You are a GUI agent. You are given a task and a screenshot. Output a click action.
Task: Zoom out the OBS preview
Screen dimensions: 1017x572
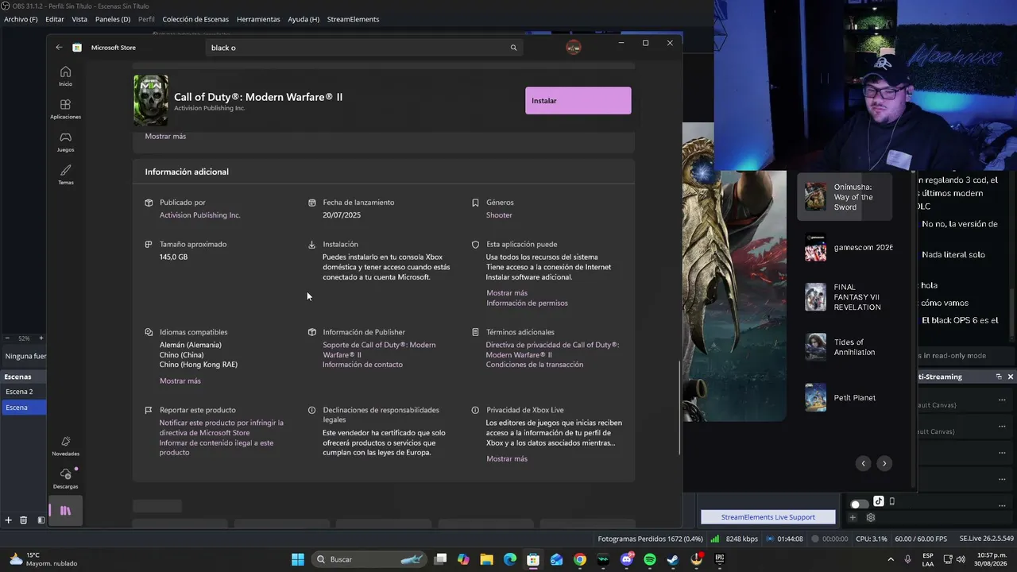coord(7,338)
